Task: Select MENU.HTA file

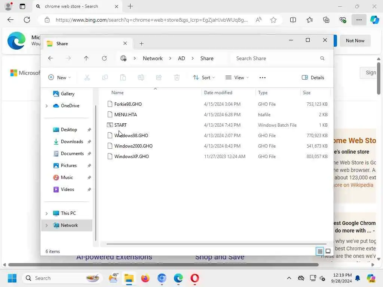Action: pos(126,115)
